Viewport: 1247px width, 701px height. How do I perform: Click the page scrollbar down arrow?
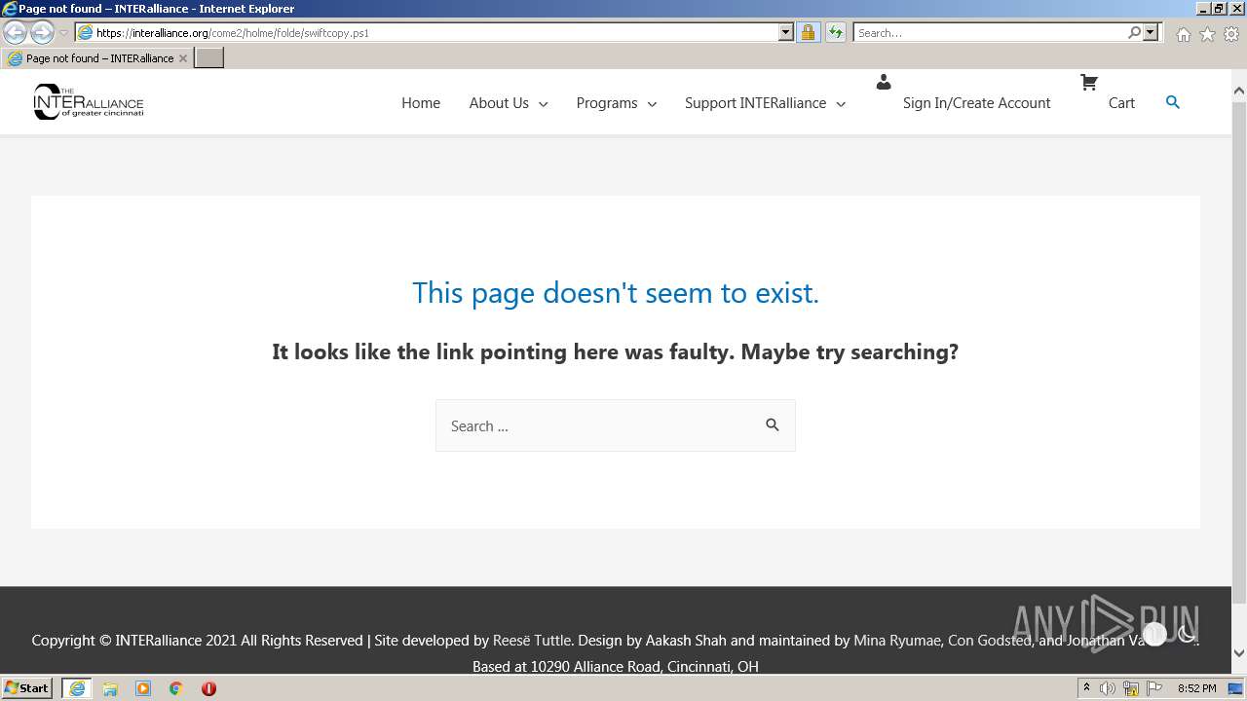click(1239, 653)
